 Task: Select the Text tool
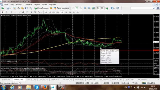[x=31, y=12]
